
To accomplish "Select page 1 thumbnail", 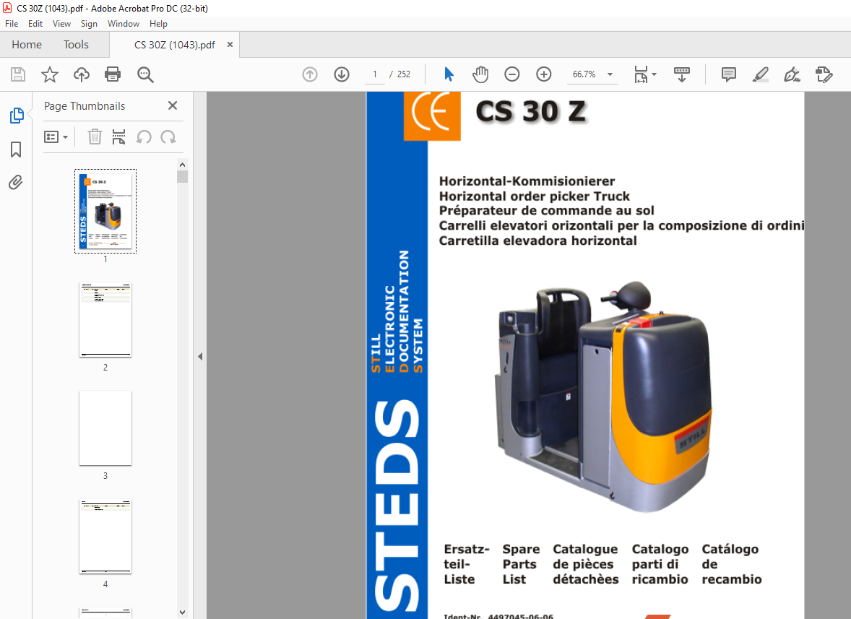I will tap(105, 211).
